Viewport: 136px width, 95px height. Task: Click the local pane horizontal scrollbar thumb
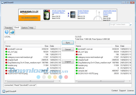(x=30, y=81)
